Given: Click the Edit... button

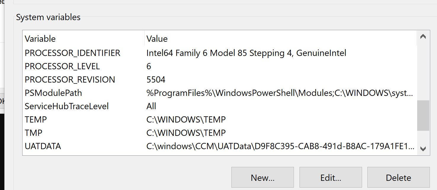Looking at the screenshot, I should point(330,177).
